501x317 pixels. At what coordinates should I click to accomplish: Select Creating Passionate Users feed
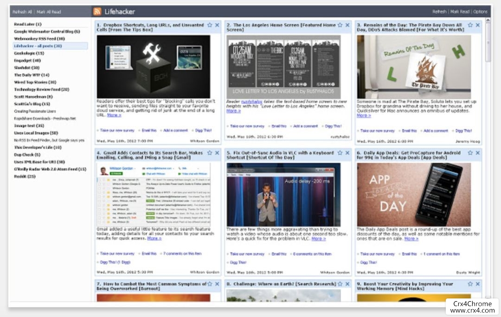point(35,111)
